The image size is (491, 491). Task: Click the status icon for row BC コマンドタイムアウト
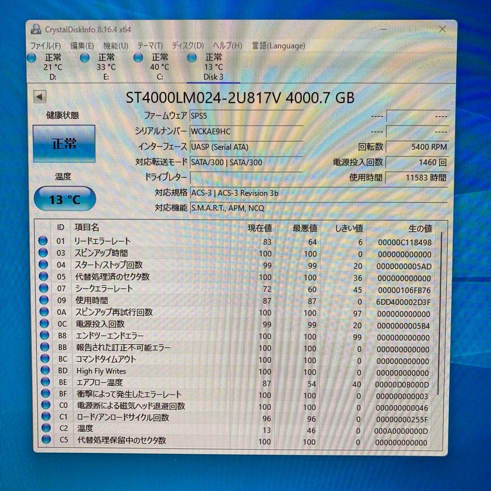tap(45, 359)
